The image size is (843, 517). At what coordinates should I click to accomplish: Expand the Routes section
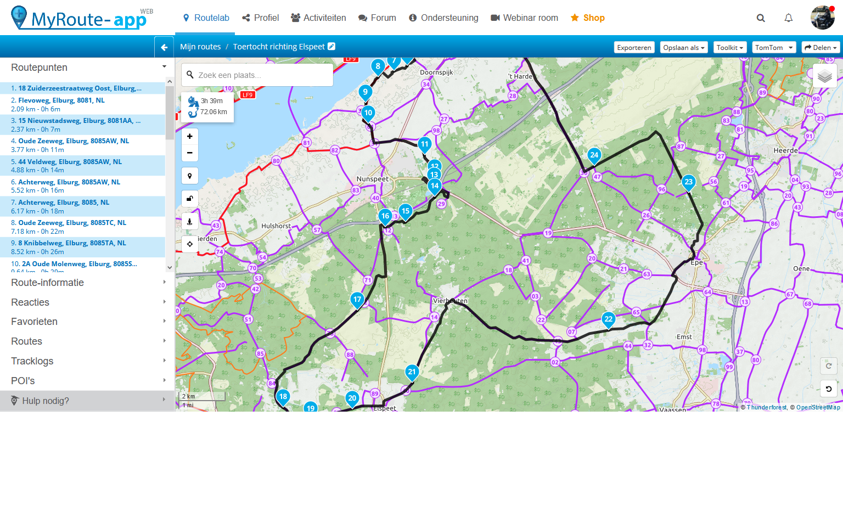[x=87, y=341]
